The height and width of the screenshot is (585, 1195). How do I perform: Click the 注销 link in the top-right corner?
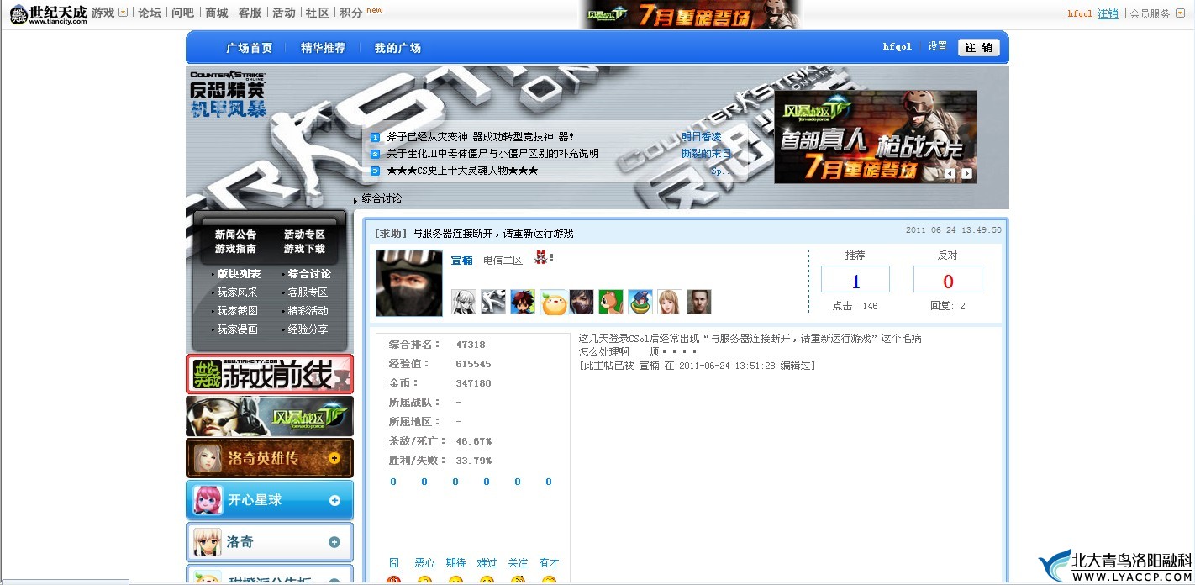[x=1108, y=13]
